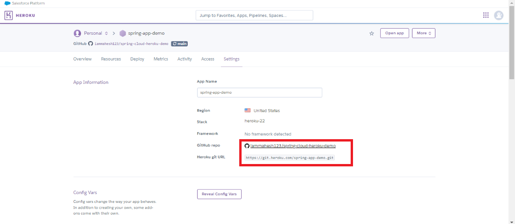Expand the Personal team switcher

[106, 33]
